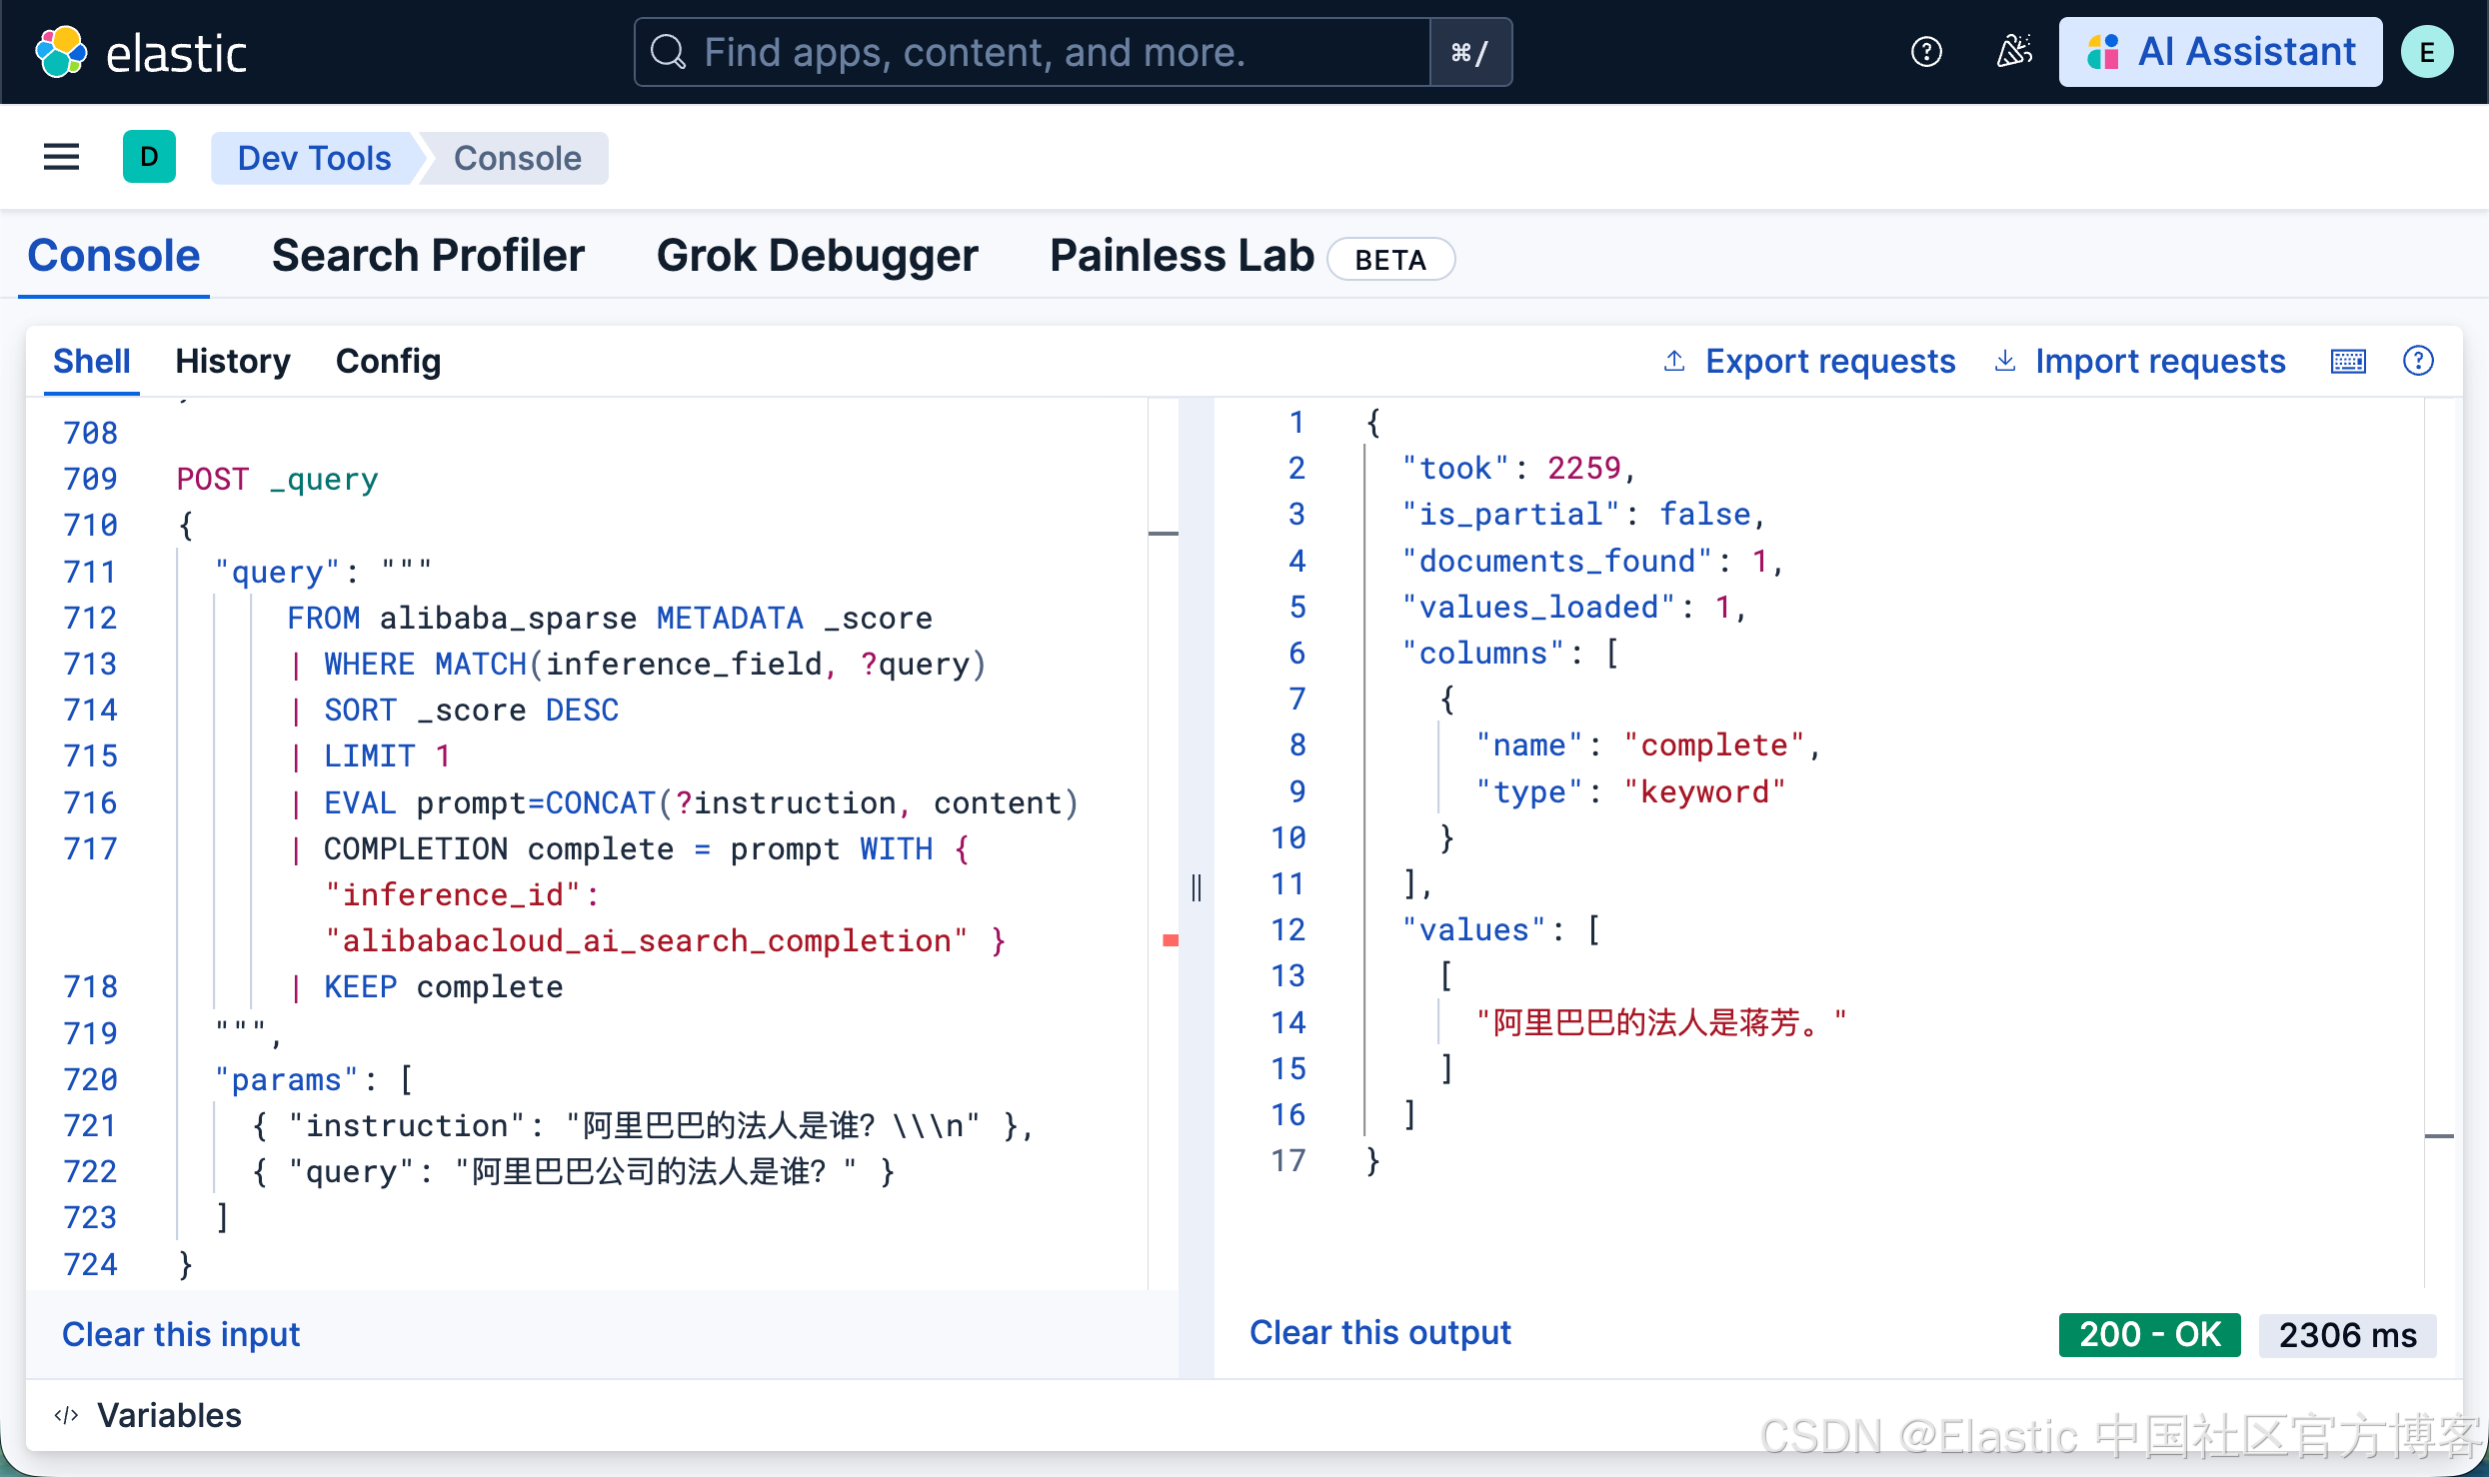Click the user avatar E

click(2427, 52)
